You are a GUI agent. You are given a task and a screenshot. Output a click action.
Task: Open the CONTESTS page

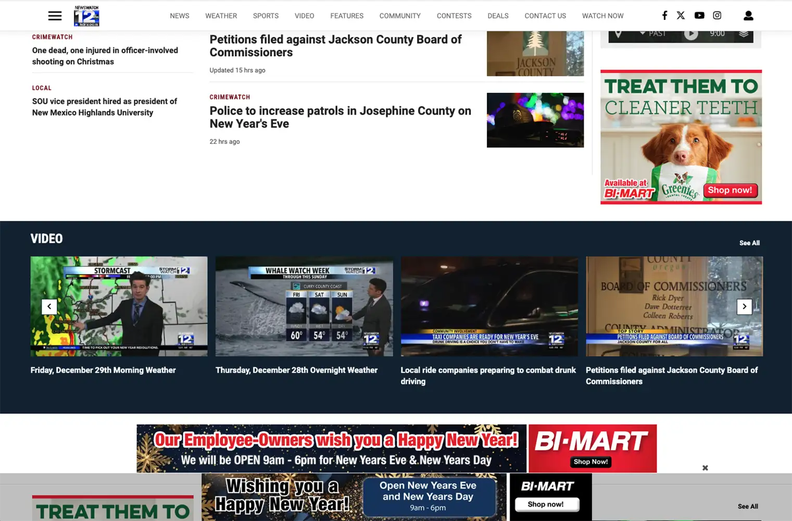454,16
